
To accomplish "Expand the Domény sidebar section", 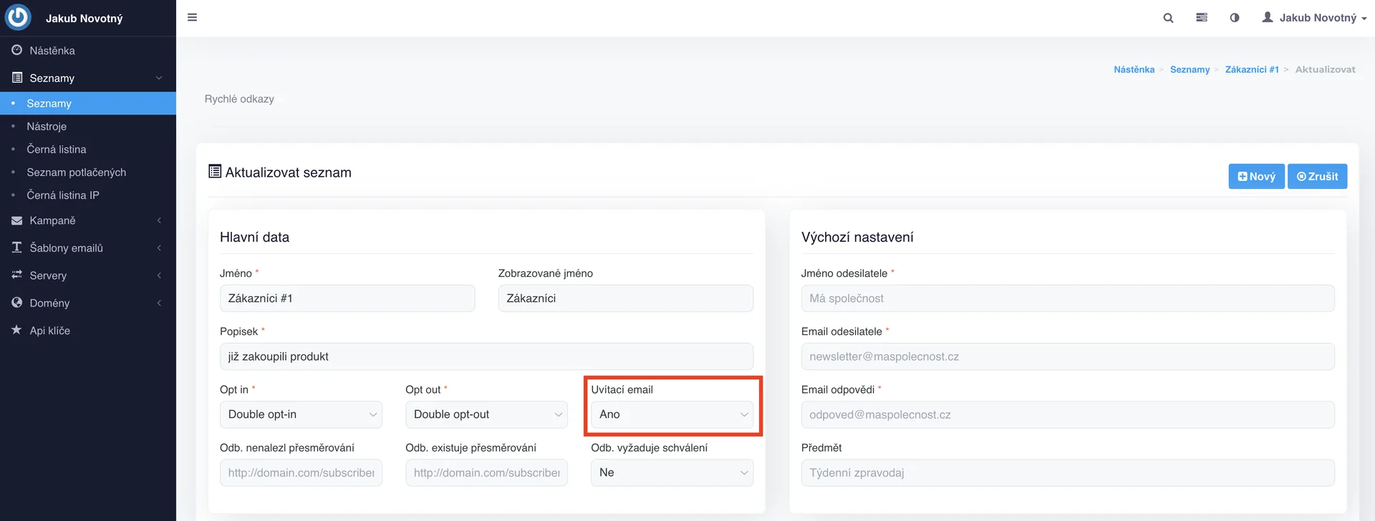I will coord(49,303).
